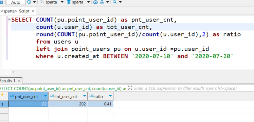
Task: Open the pnt_user_cnt column filter arrow
Action: coord(45,96)
